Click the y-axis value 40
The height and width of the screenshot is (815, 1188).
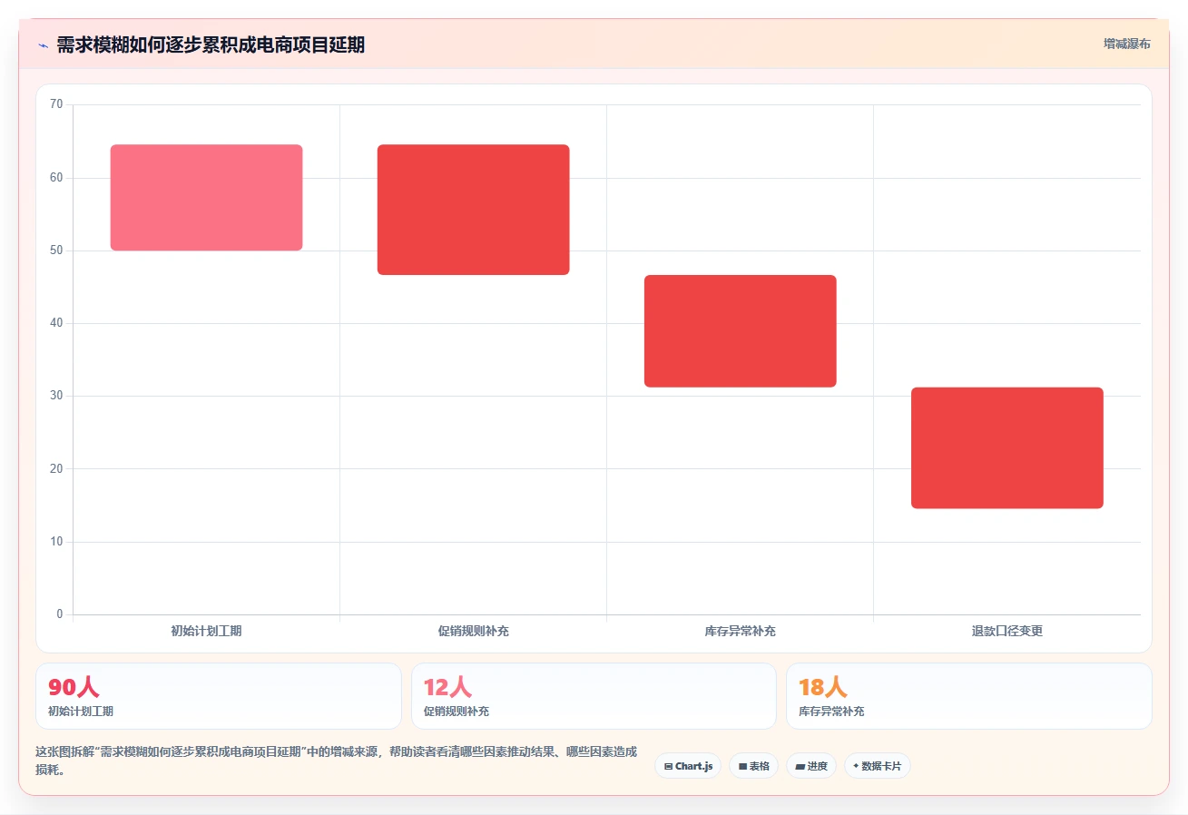coord(56,323)
